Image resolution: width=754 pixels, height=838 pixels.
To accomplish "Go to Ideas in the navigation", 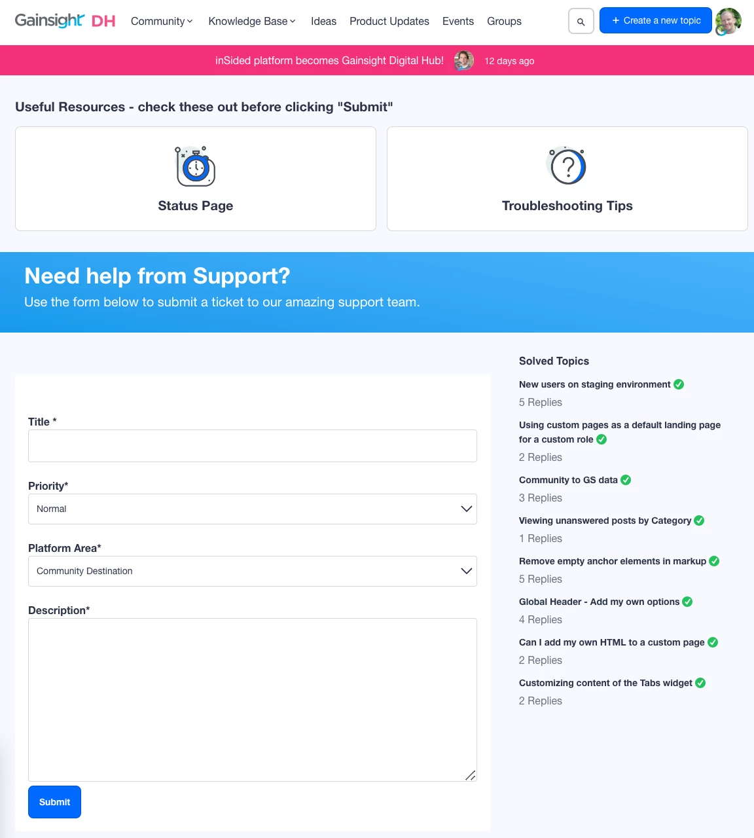I will tap(323, 21).
